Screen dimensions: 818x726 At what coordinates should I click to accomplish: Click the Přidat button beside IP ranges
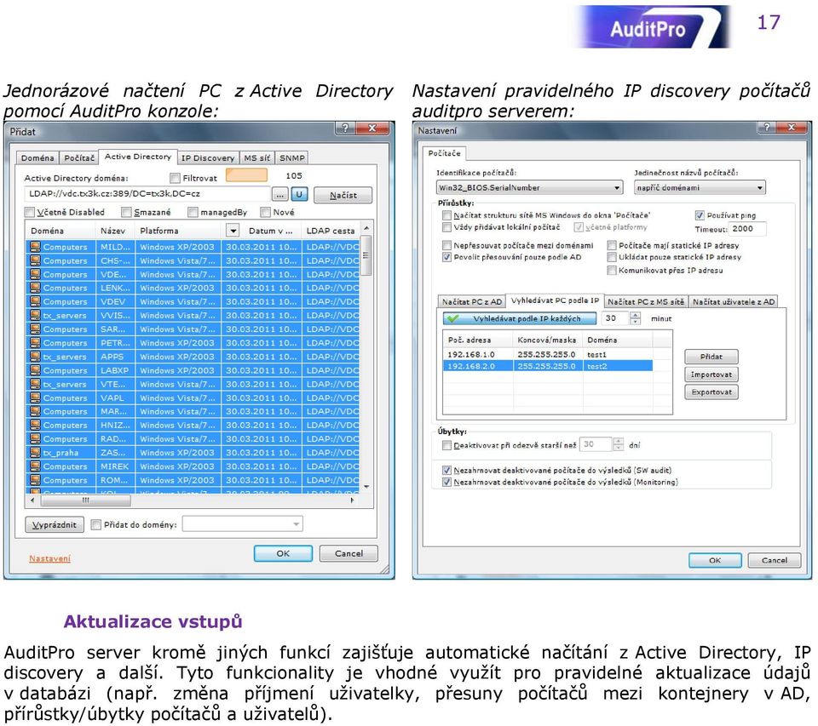click(x=711, y=357)
